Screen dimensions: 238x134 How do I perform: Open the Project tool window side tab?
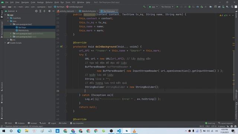[x=2, y=14]
